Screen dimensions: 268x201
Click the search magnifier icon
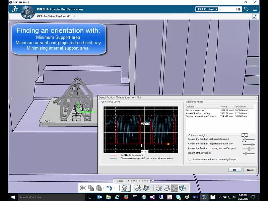point(238,9)
